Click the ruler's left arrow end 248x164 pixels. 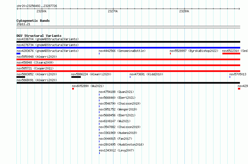point(17,9)
